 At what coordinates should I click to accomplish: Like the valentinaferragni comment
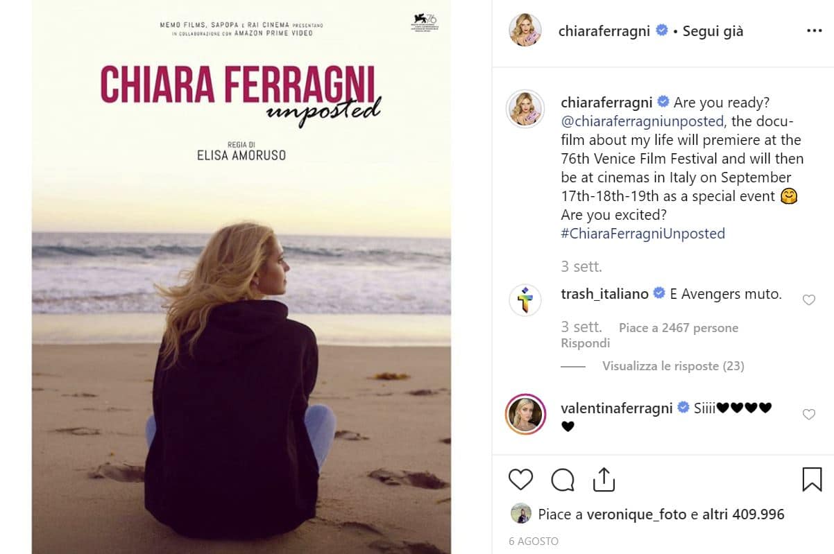(808, 414)
